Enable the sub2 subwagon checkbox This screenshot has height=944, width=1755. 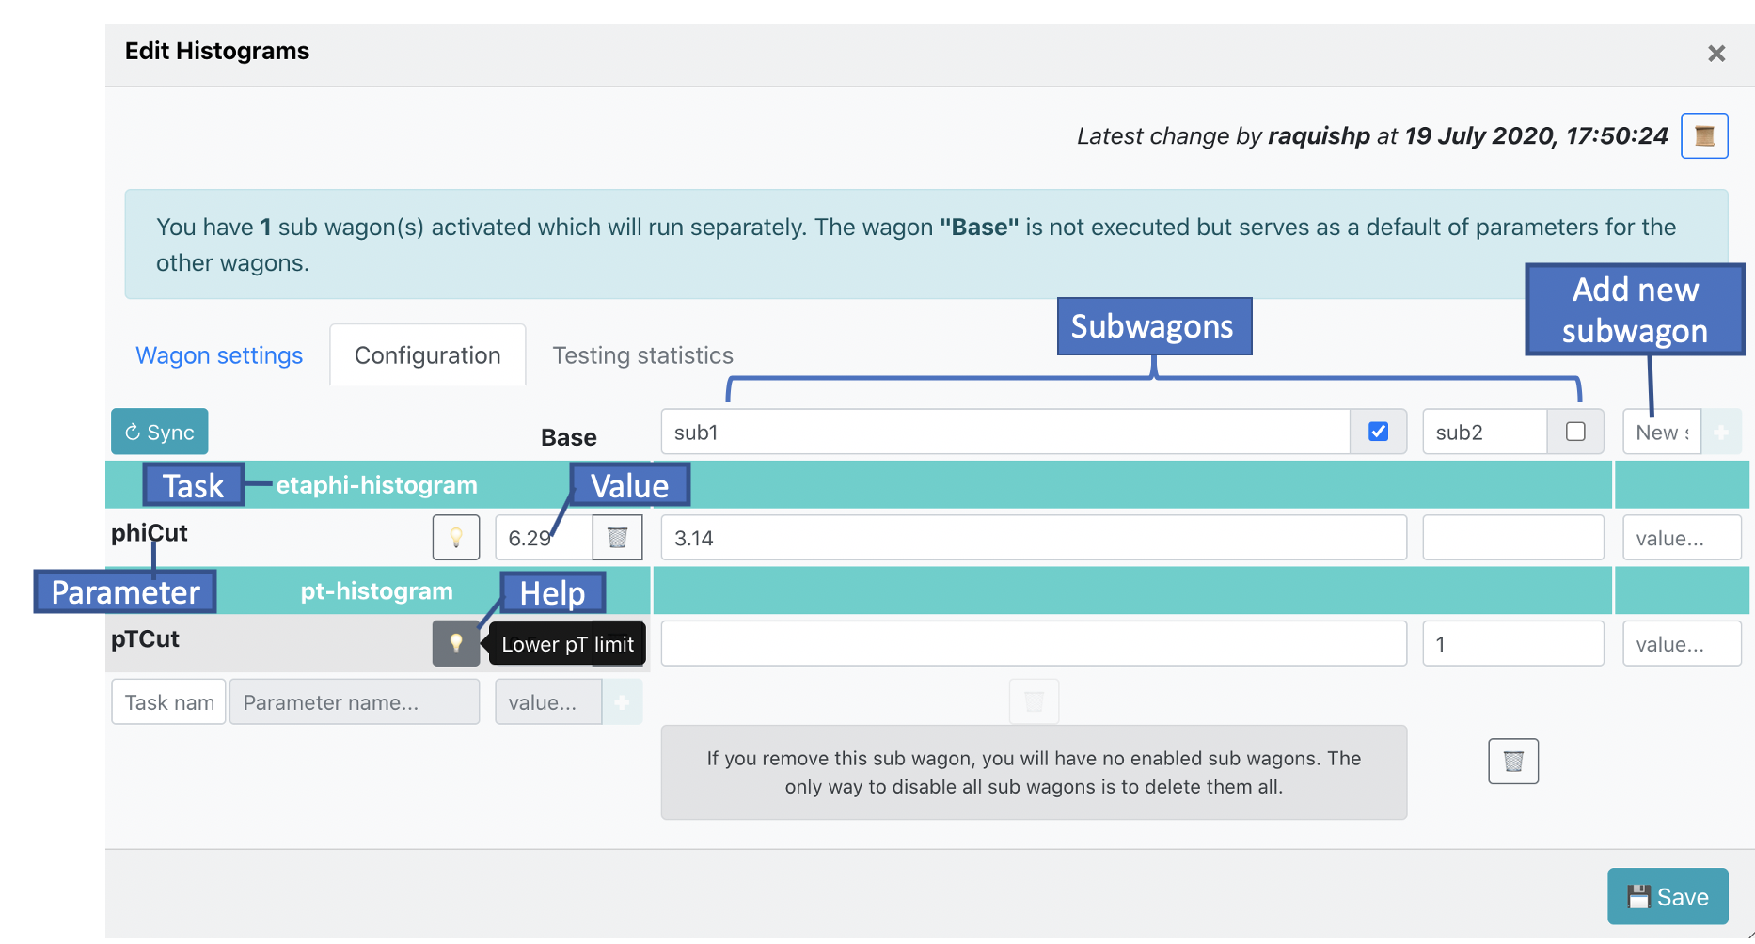tap(1575, 432)
